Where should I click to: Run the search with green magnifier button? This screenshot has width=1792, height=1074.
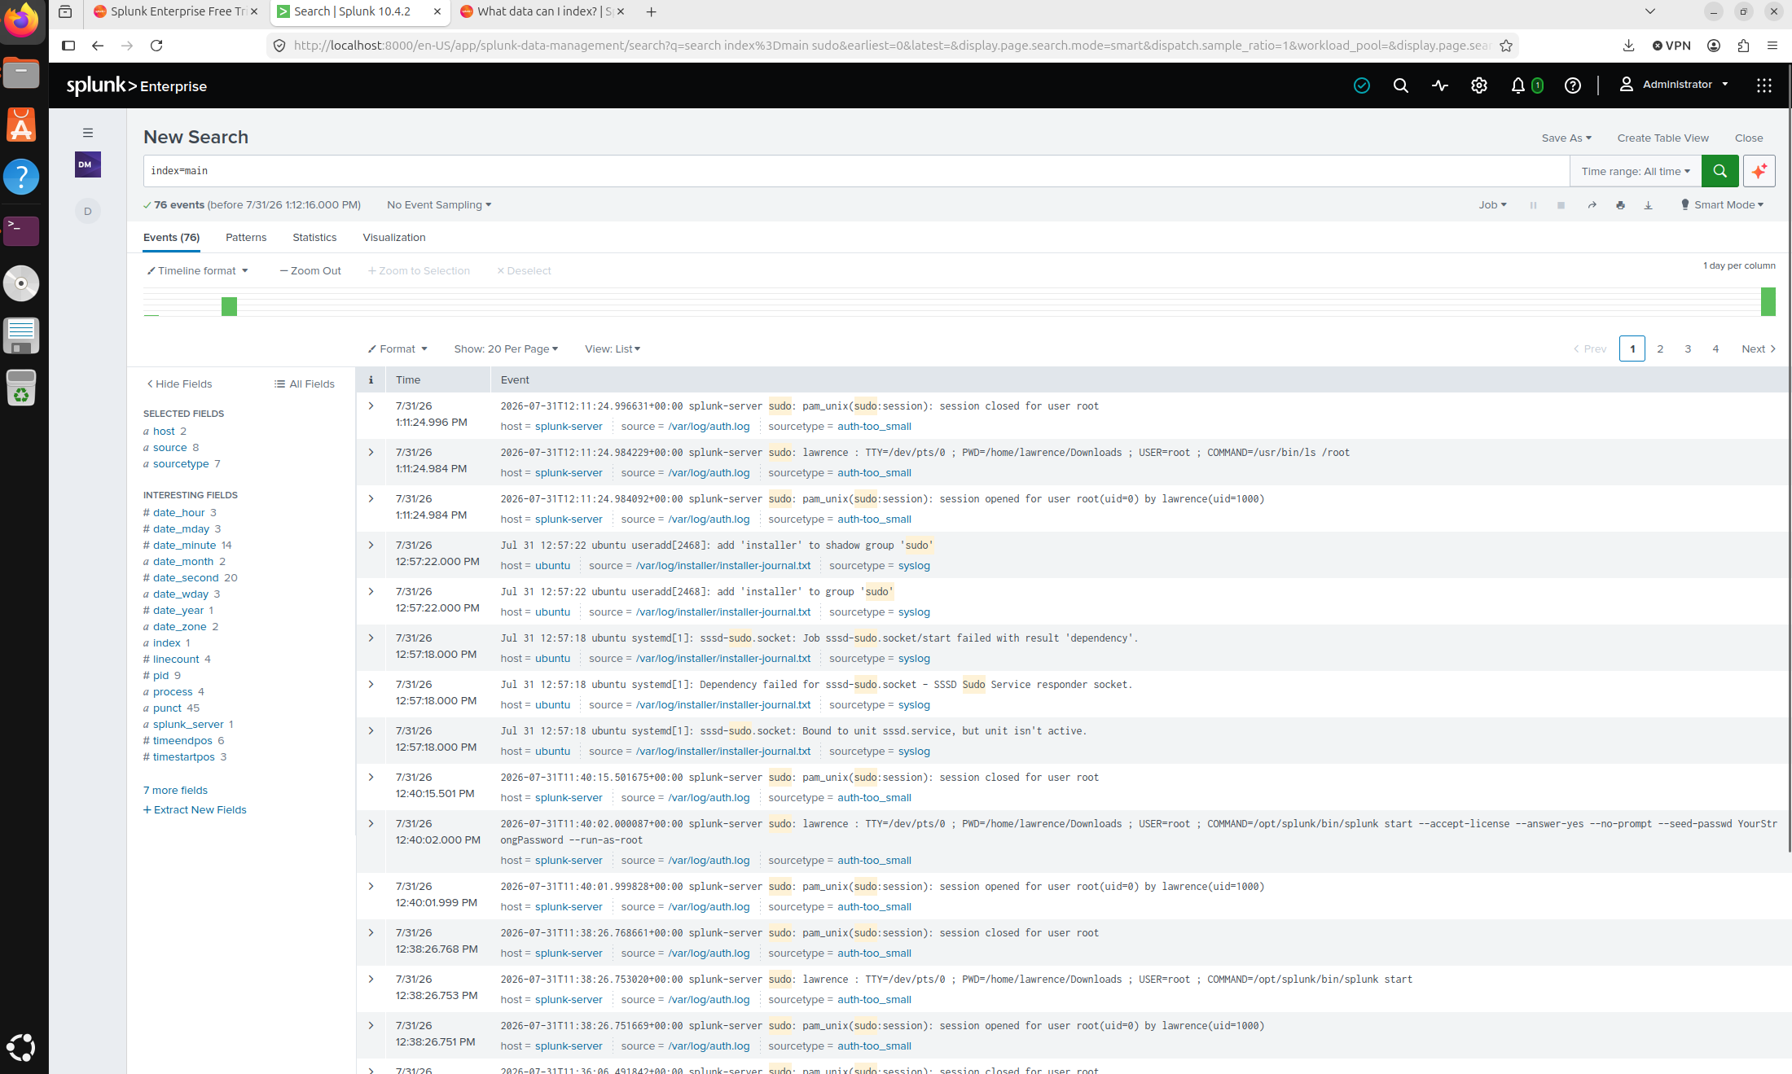pyautogui.click(x=1720, y=171)
